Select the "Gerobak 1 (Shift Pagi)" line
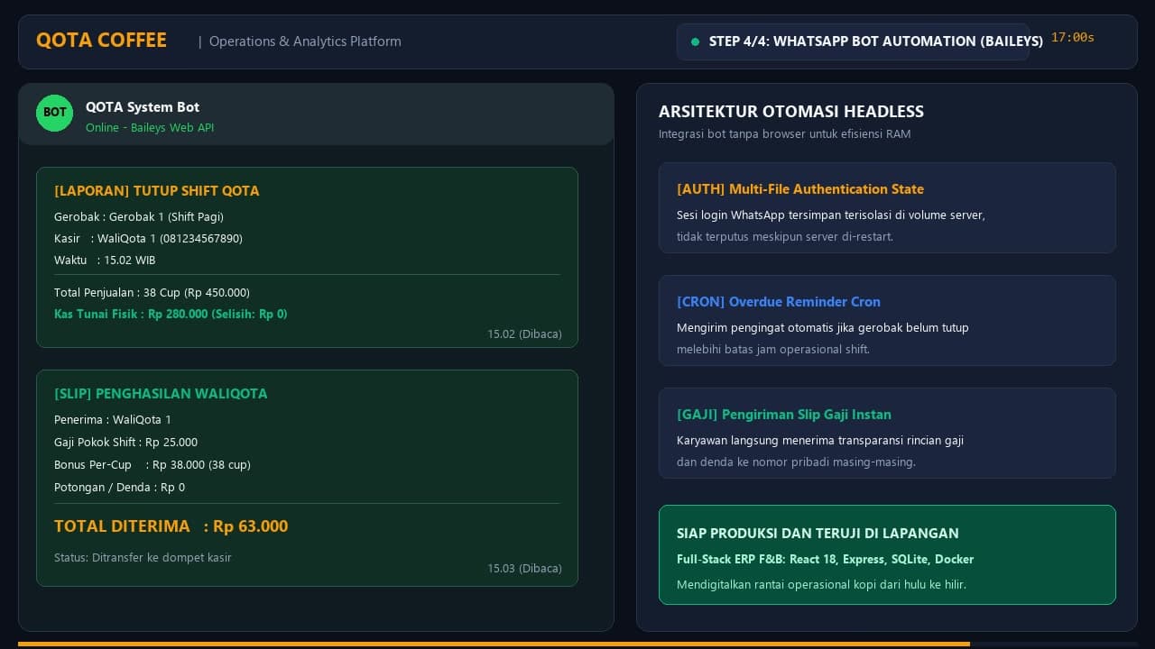Viewport: 1155px width, 649px height. click(139, 217)
